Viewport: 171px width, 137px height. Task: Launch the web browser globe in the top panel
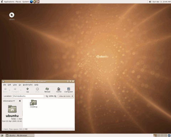click(x=31, y=2)
